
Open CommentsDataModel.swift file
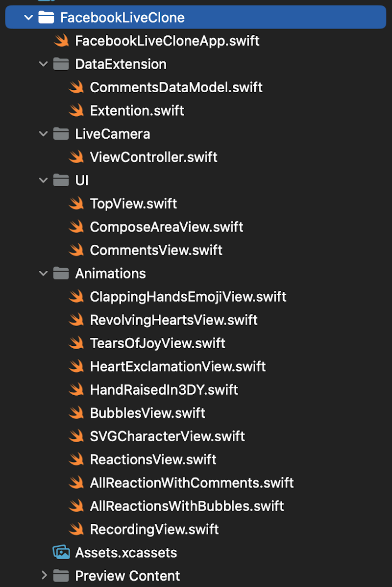176,87
